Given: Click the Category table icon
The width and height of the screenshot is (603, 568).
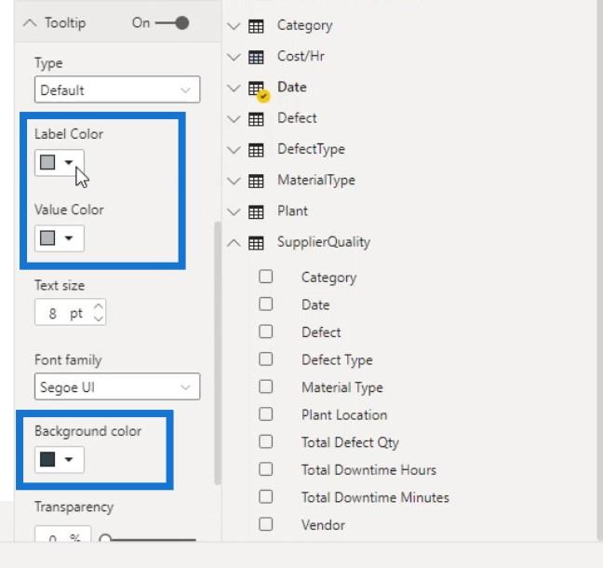Looking at the screenshot, I should (x=256, y=26).
